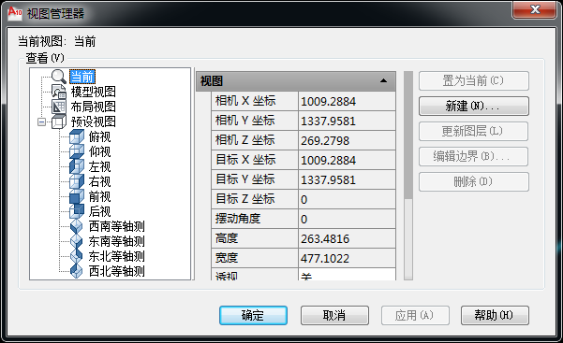The image size is (563, 343).
Task: Select 布局视图 in the tree
Action: pyautogui.click(x=94, y=107)
